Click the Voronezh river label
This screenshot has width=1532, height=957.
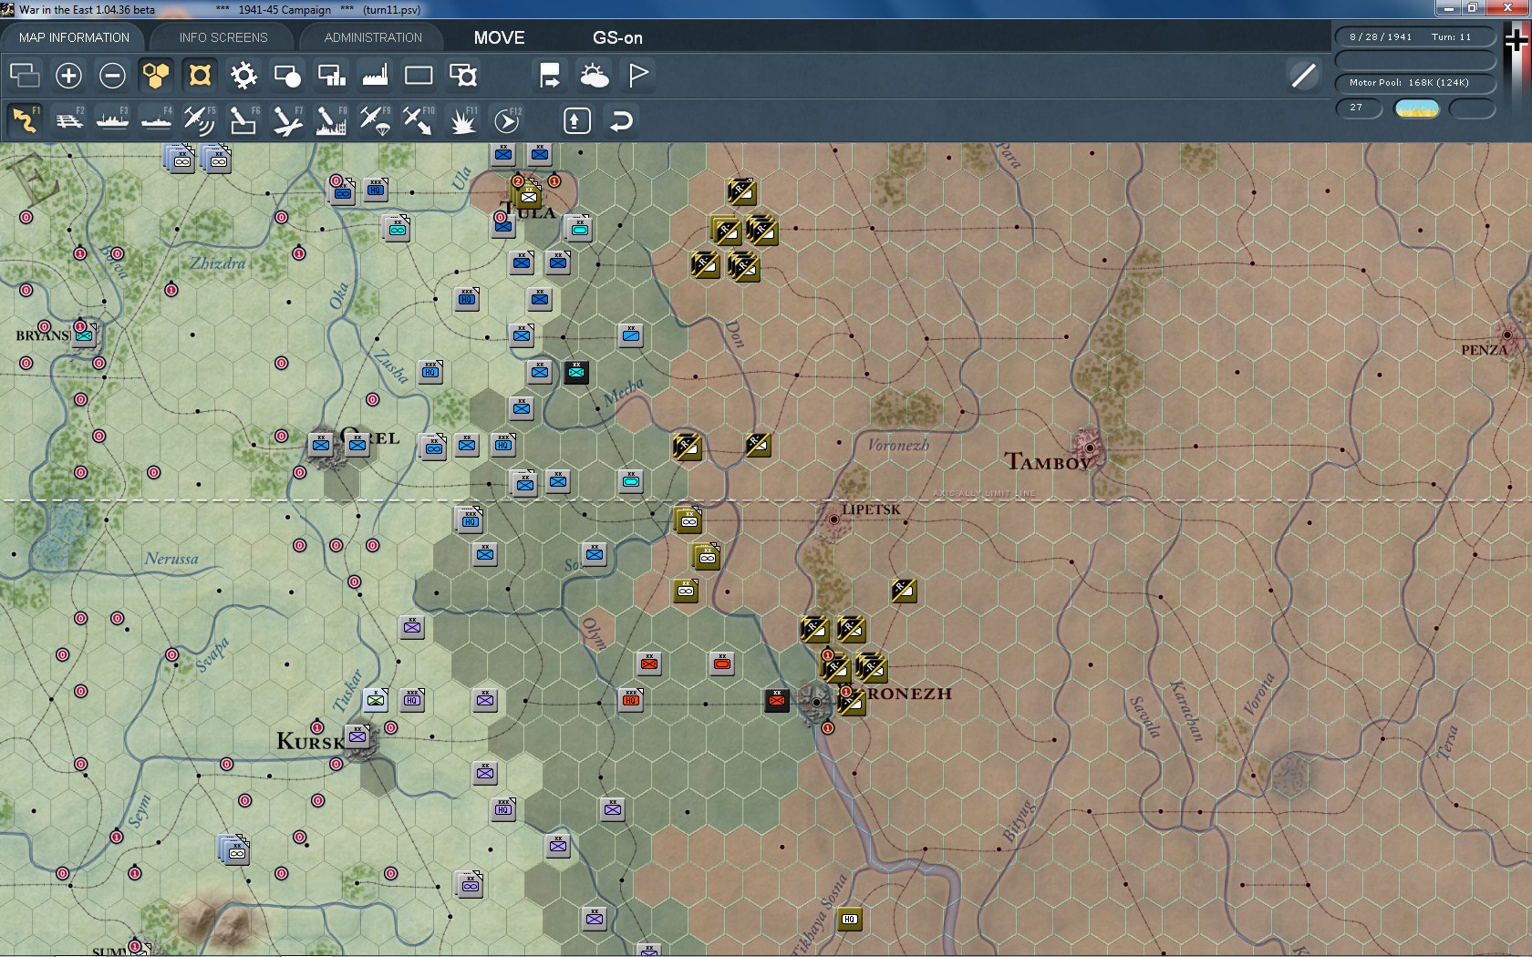point(898,445)
